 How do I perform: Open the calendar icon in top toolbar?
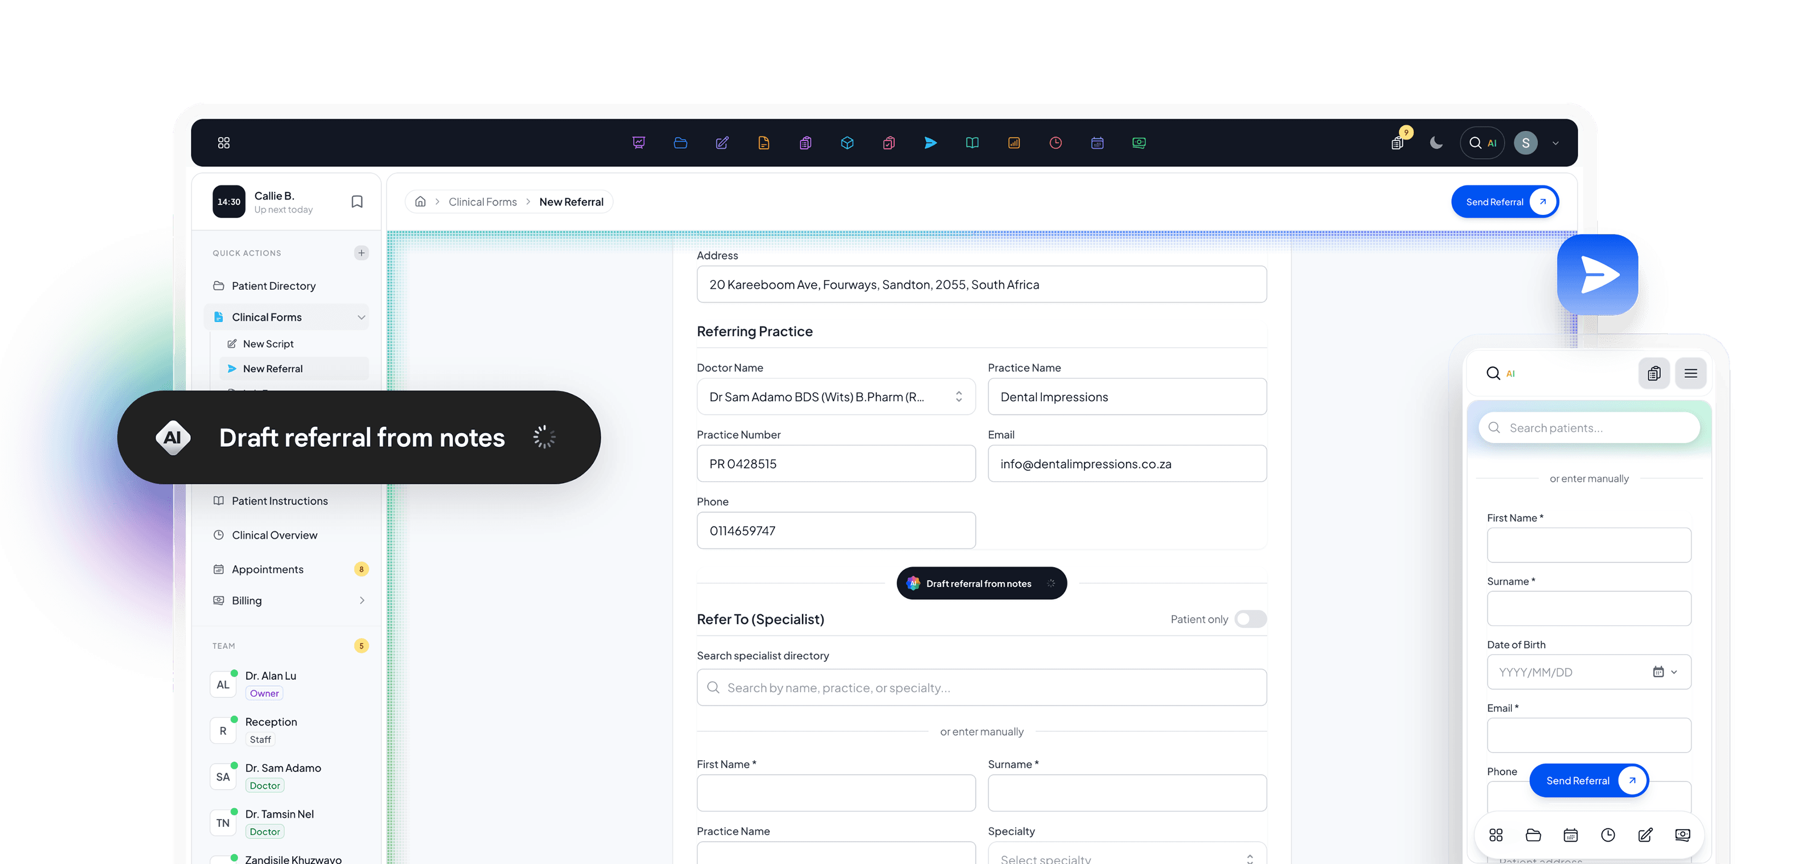[x=1097, y=143]
